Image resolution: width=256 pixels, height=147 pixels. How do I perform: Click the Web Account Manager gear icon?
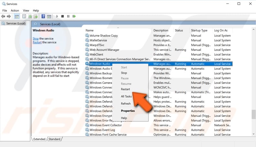(x=87, y=50)
